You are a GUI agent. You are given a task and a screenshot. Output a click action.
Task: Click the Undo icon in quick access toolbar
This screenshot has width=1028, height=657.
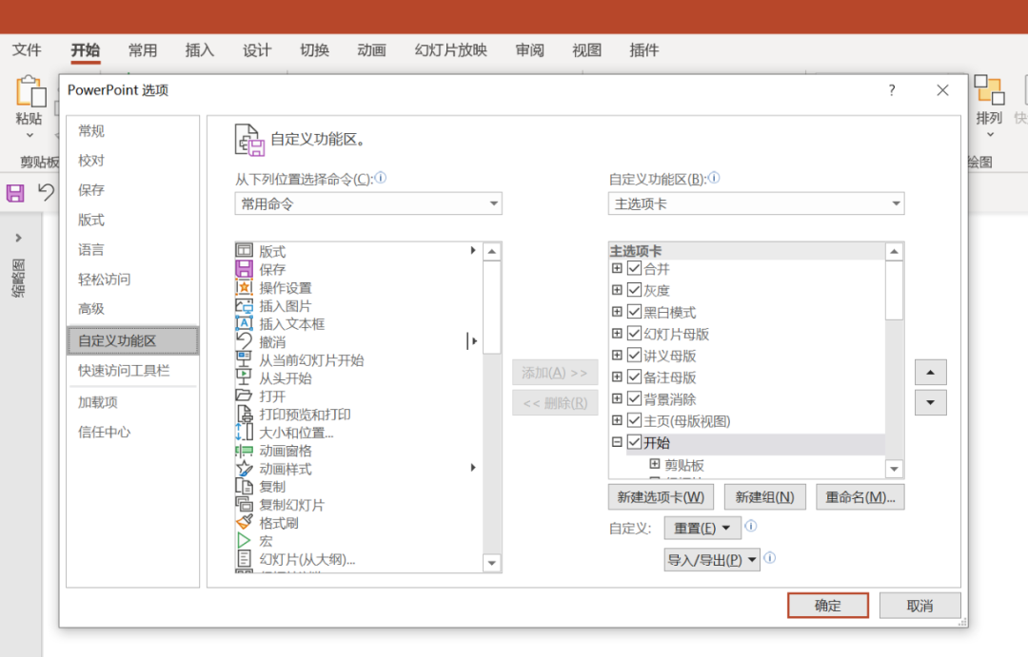(x=46, y=192)
